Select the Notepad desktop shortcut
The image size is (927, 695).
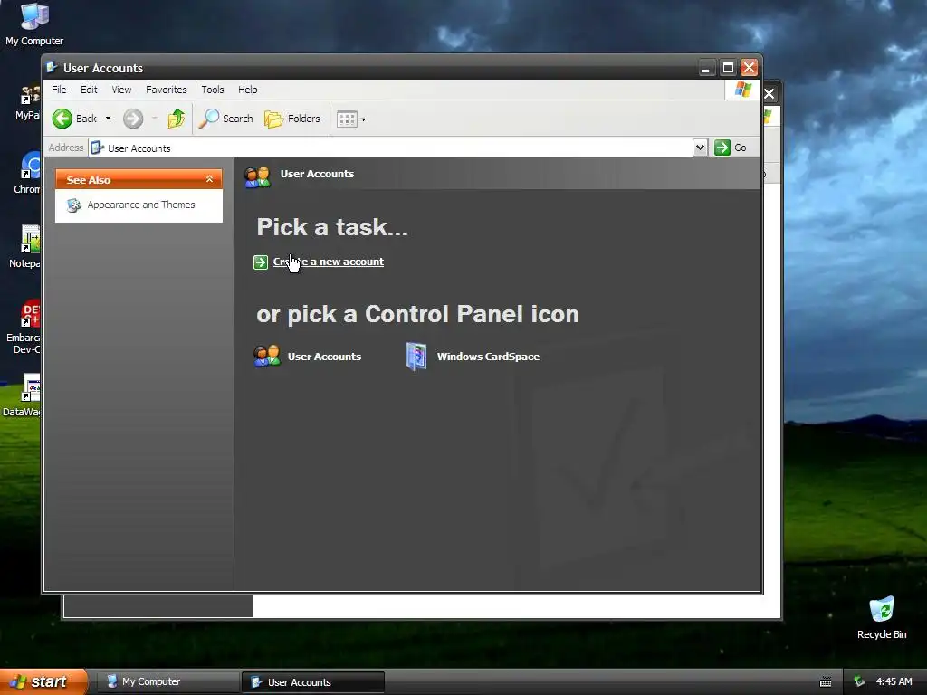click(25, 247)
